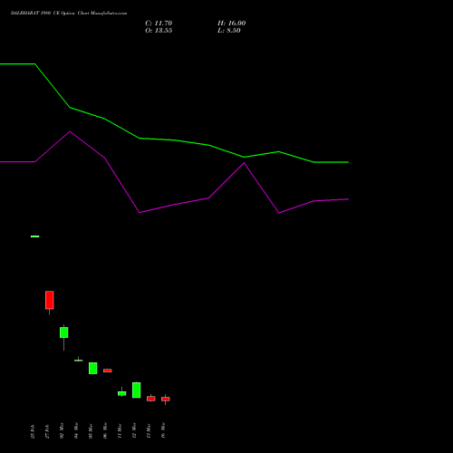Click the tall green candle for 12 Mar
Viewport: 453px width, 453px height.
pyautogui.click(x=137, y=390)
